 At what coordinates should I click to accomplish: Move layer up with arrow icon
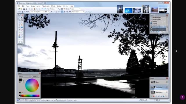161,96
